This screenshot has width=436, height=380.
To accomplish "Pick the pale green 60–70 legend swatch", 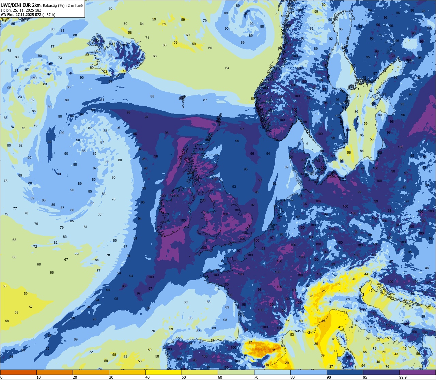I will click(236, 373).
